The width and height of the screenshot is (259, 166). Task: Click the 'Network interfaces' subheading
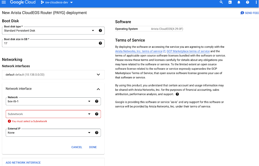pyautogui.click(x=16, y=66)
